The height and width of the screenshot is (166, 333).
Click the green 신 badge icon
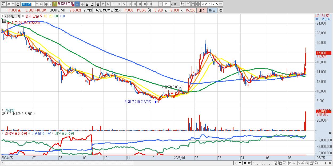55,4
